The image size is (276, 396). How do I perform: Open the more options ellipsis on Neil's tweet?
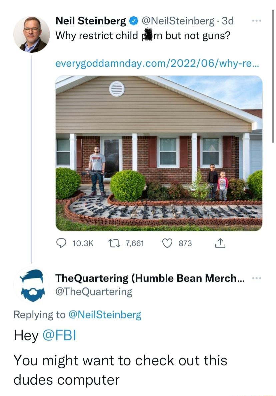256,21
